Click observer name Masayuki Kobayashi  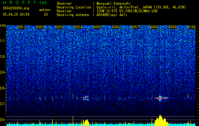[113, 3]
